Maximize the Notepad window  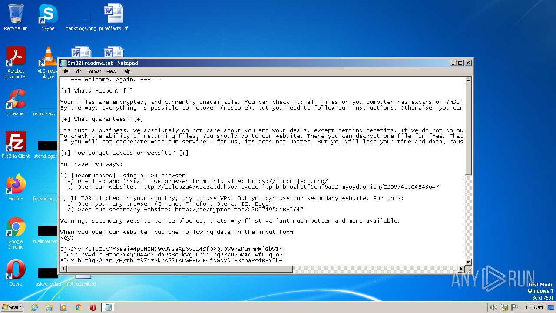click(x=460, y=63)
